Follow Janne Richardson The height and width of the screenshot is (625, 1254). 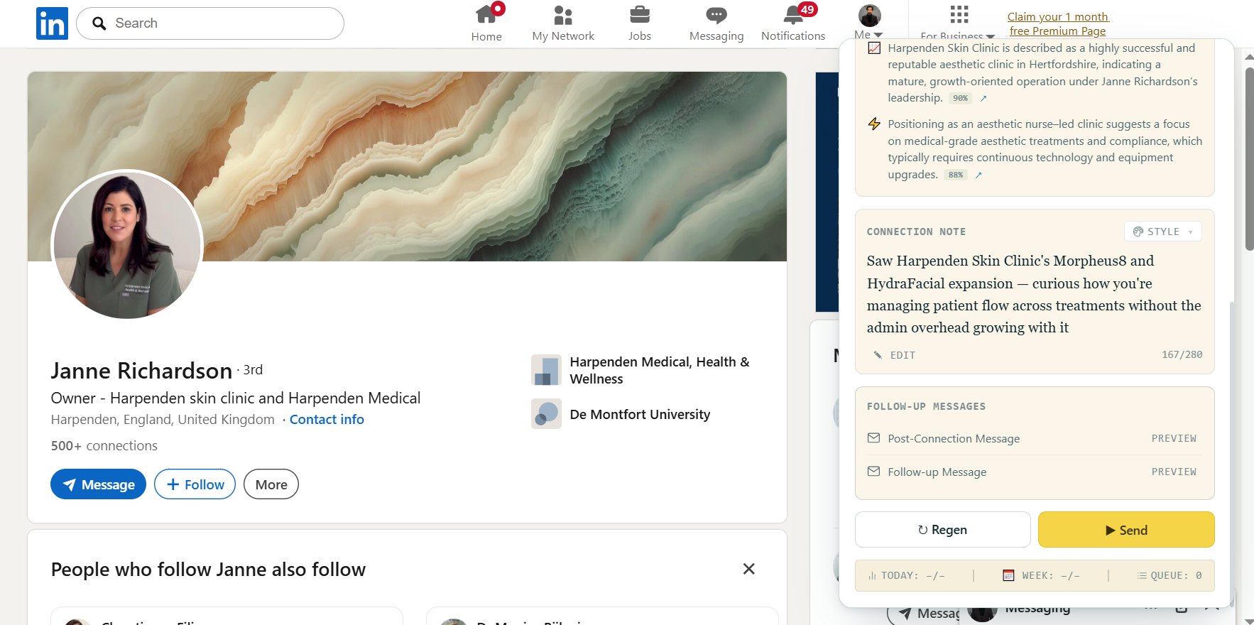[x=195, y=484]
